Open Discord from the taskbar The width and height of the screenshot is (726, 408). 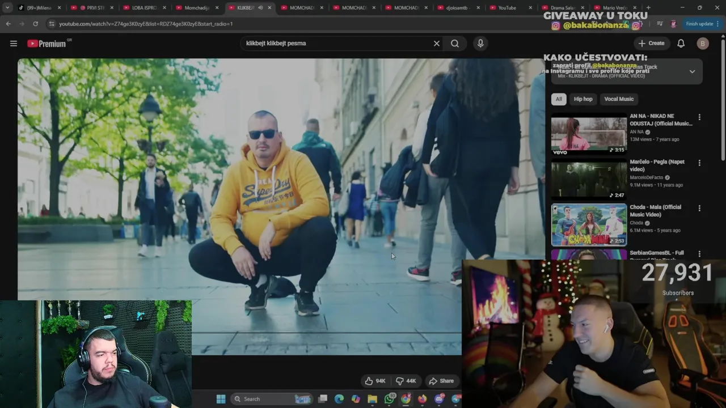click(x=439, y=399)
